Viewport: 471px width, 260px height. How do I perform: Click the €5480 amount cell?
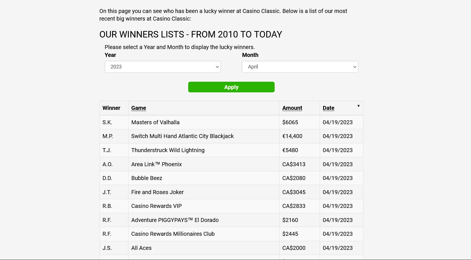299,150
